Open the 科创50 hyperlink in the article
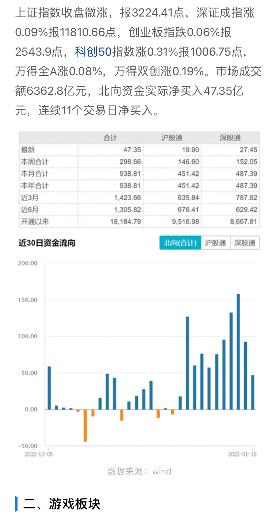 pos(93,52)
